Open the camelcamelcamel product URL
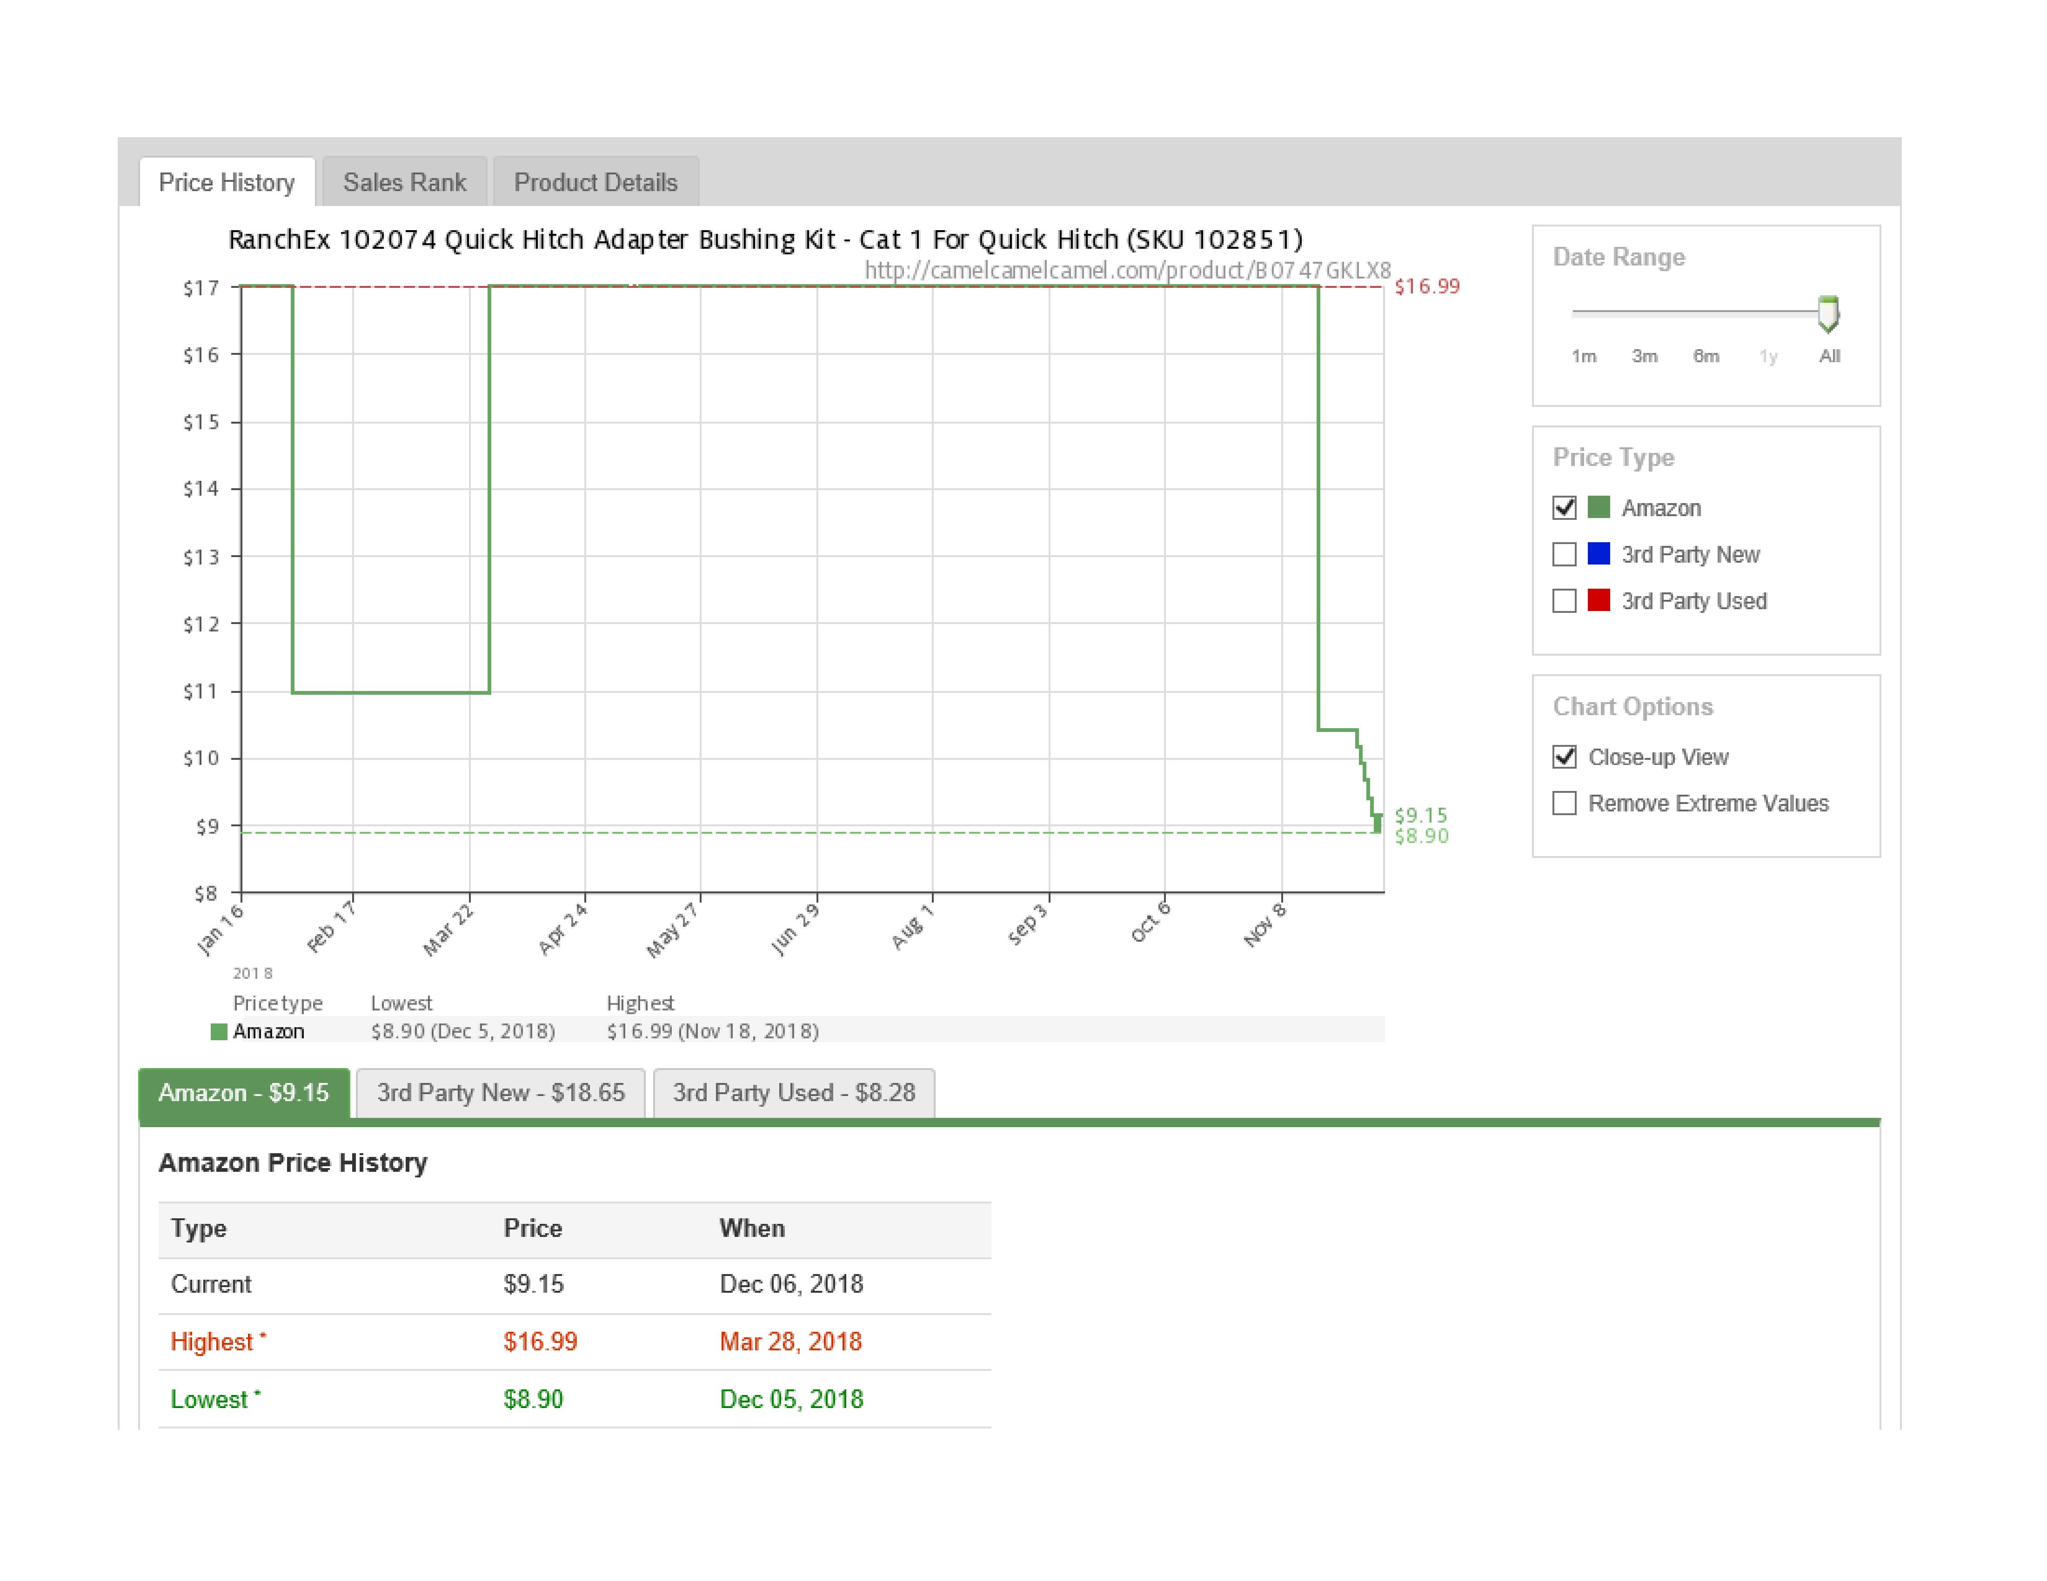Viewport: 2047px width, 1581px height. point(1128,271)
